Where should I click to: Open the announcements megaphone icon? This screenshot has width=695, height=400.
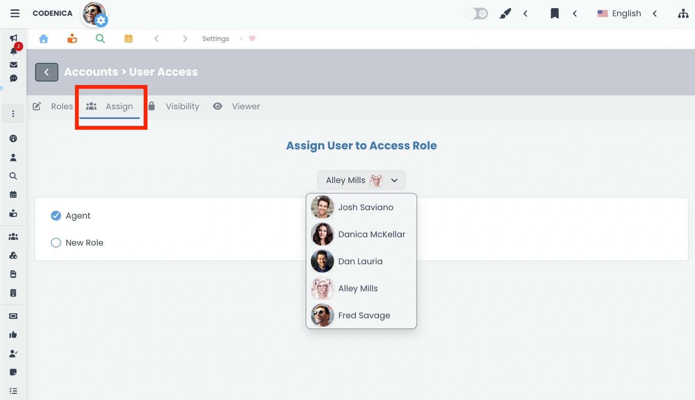[x=14, y=38]
